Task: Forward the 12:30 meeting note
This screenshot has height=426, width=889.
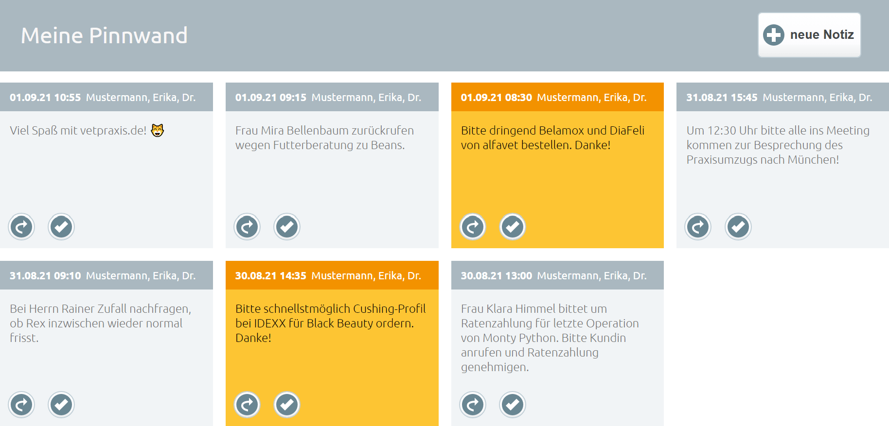Action: tap(698, 226)
